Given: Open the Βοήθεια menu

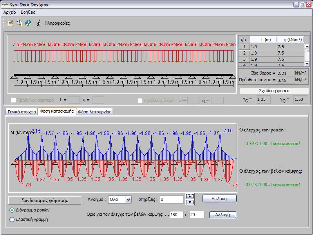Looking at the screenshot, I should (28, 12).
